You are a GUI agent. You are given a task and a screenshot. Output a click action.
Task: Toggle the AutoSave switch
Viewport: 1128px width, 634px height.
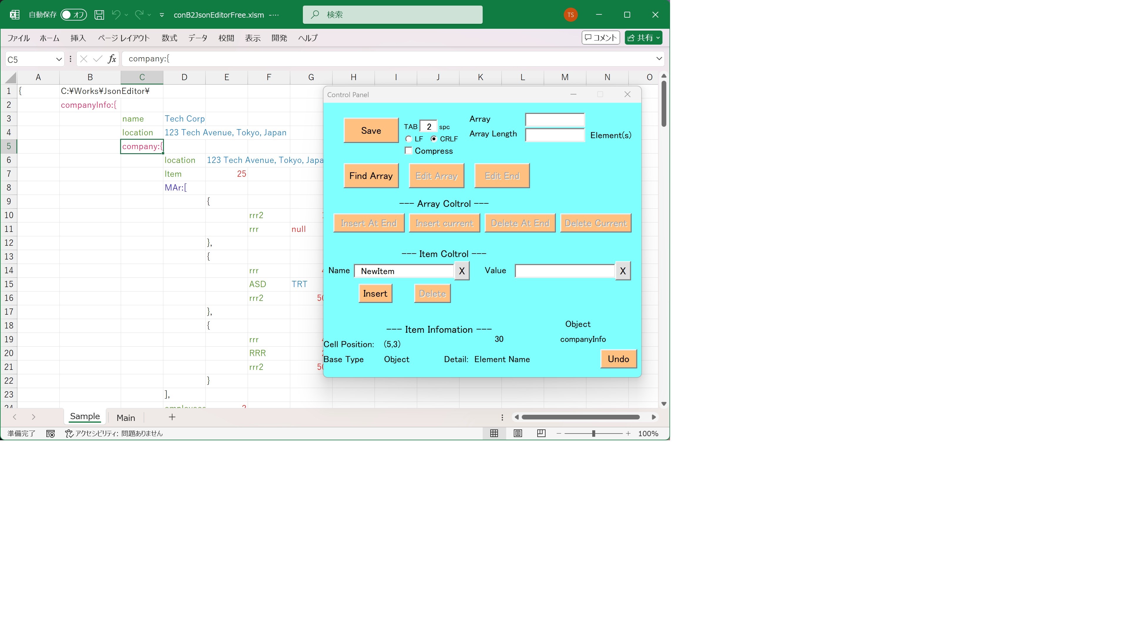[73, 15]
